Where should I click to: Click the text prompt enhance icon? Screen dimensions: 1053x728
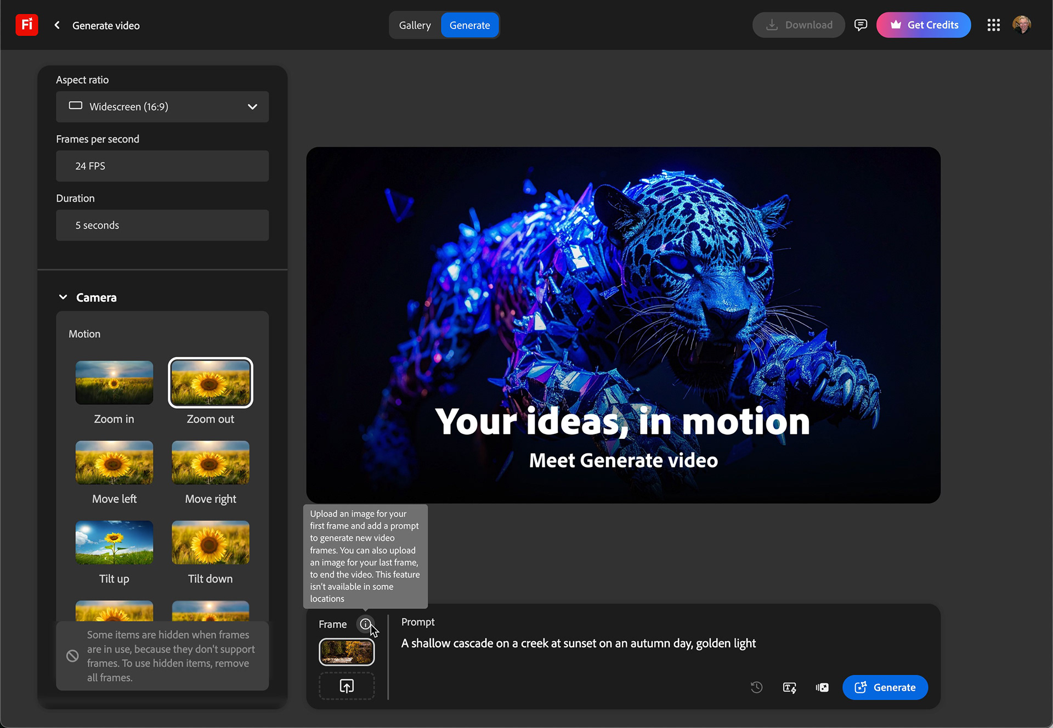[x=789, y=687]
